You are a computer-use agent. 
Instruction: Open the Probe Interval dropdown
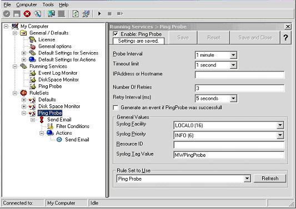pyautogui.click(x=233, y=55)
